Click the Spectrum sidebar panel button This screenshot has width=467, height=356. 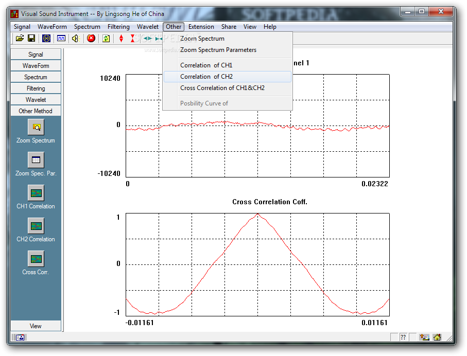pos(36,77)
